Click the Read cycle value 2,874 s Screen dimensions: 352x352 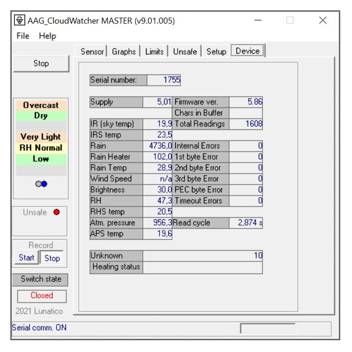coord(245,223)
